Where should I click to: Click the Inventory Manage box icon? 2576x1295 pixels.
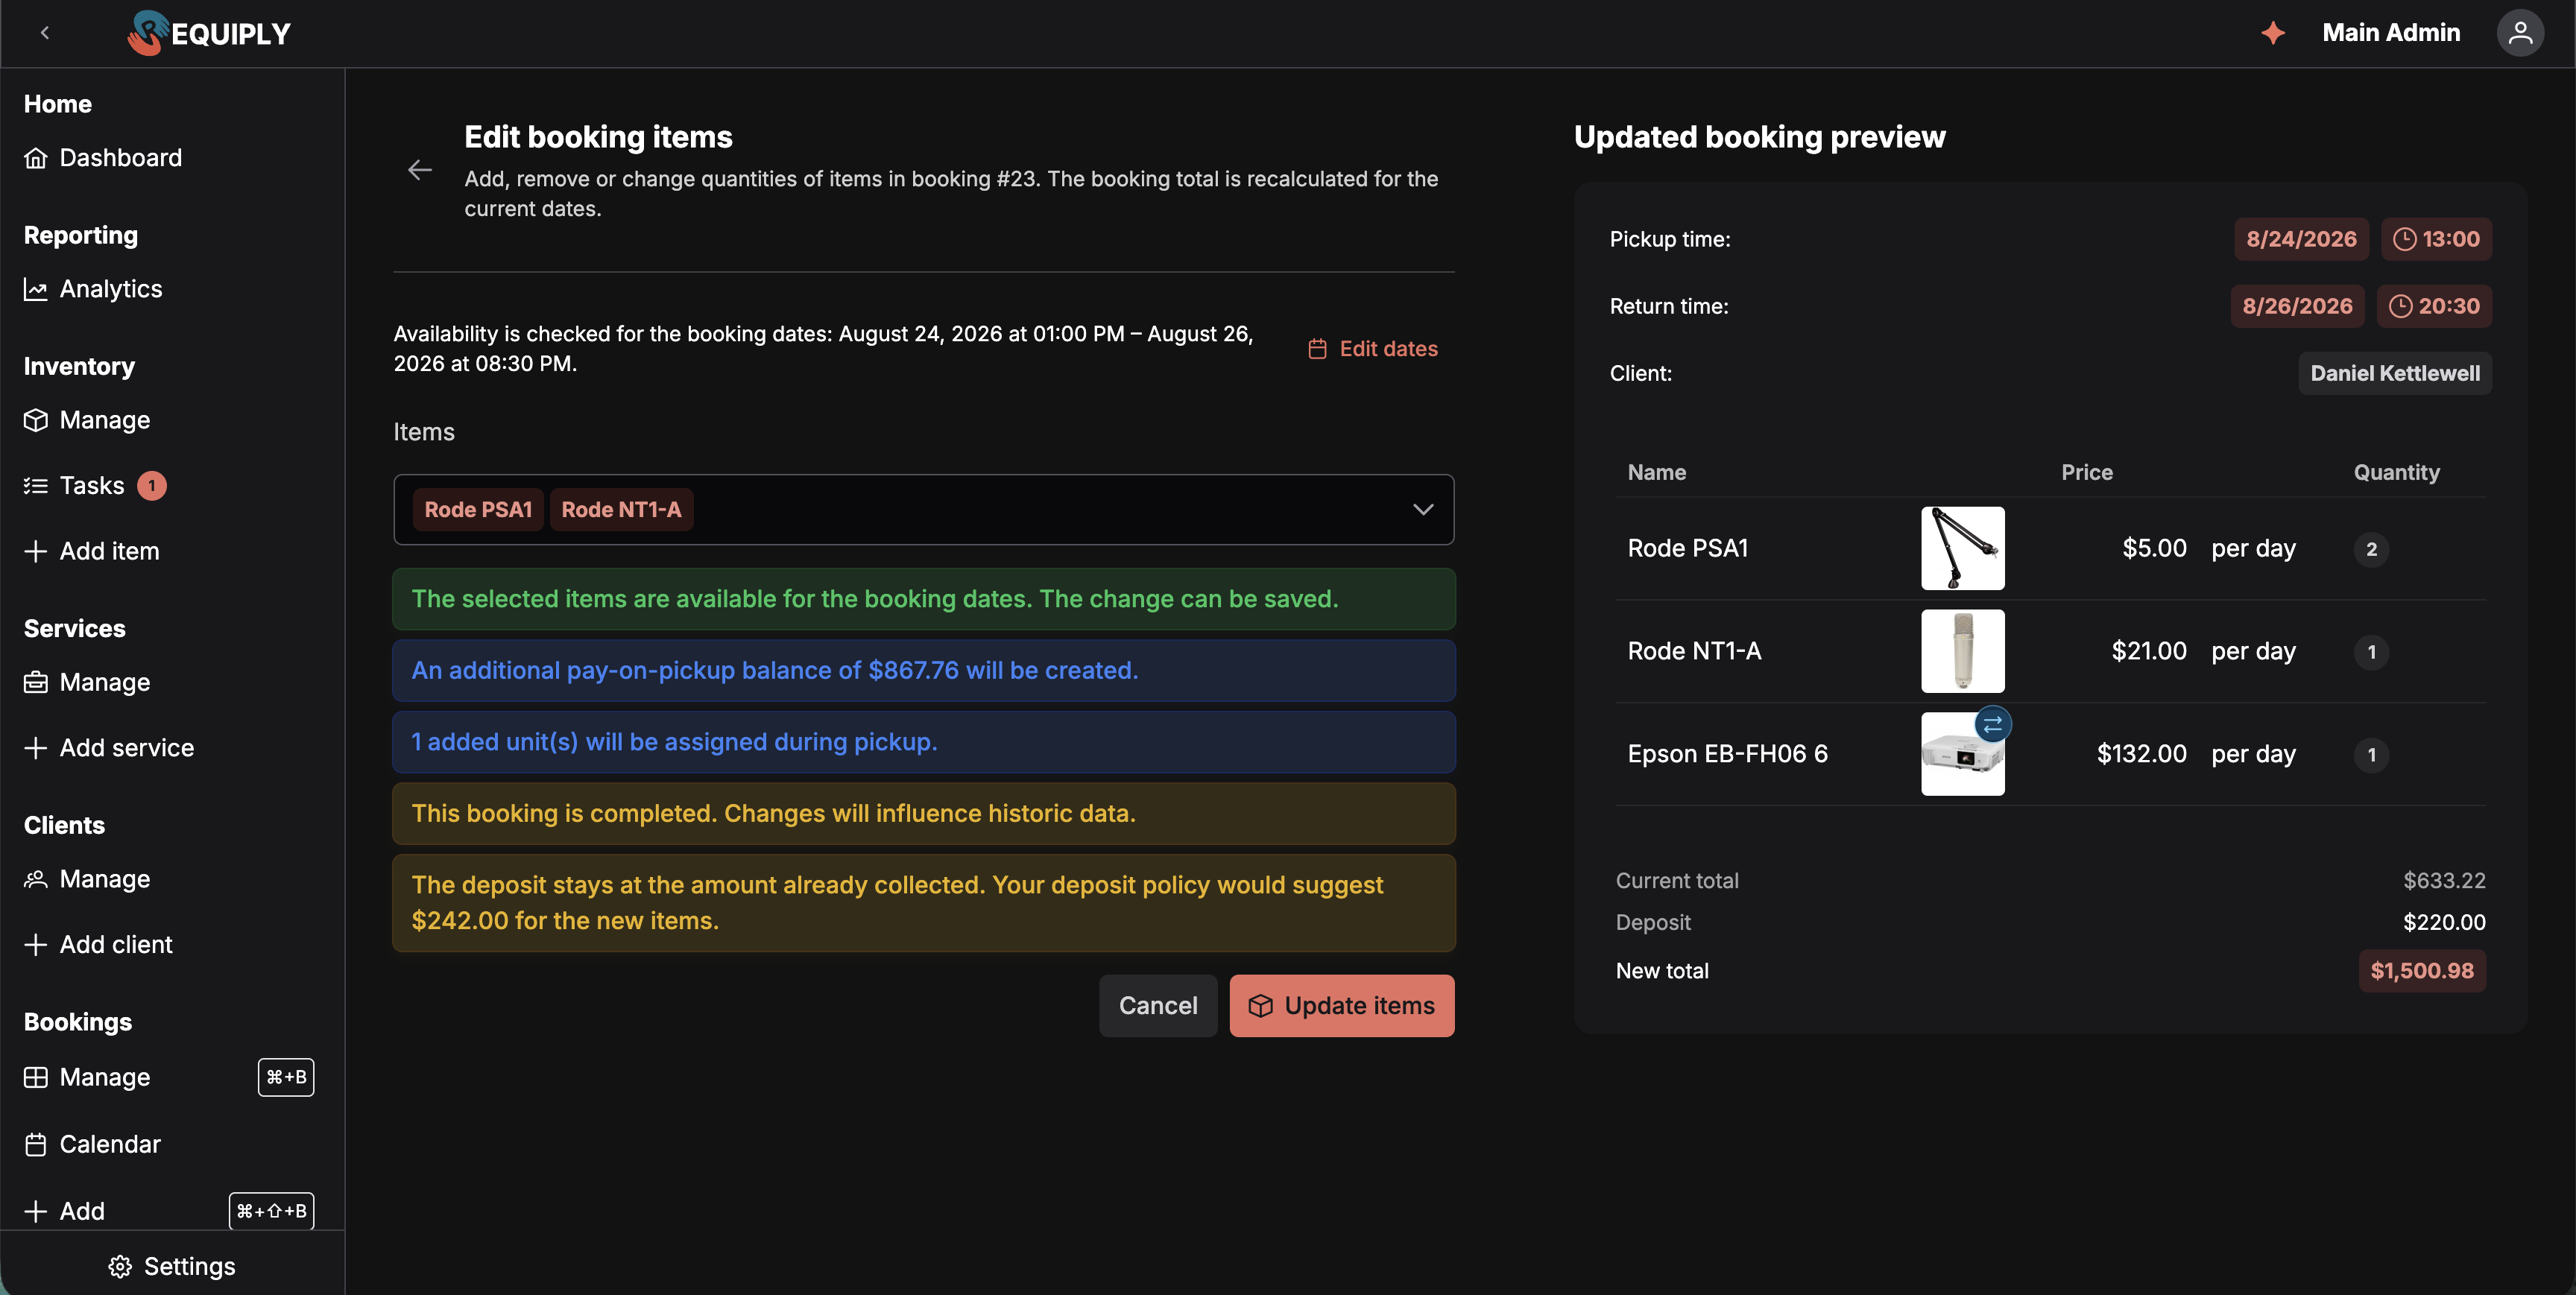pos(36,420)
